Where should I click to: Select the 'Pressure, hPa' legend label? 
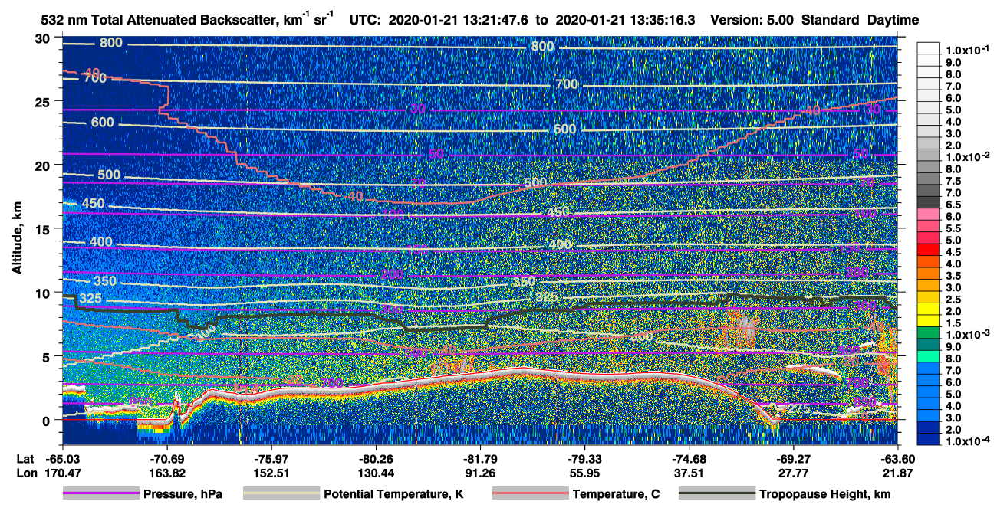point(183,495)
